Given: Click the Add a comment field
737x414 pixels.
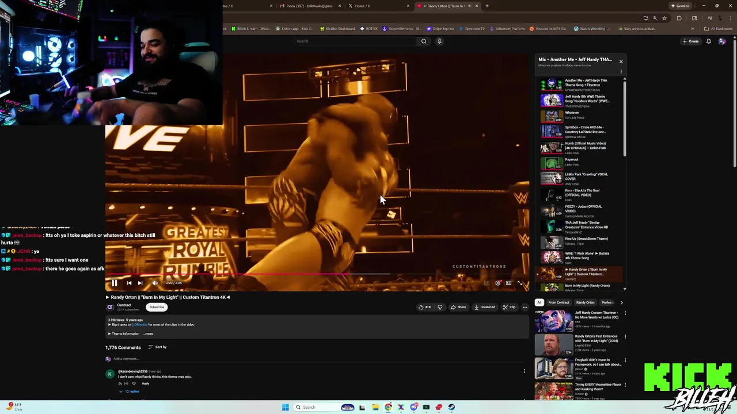Looking at the screenshot, I should [x=320, y=359].
